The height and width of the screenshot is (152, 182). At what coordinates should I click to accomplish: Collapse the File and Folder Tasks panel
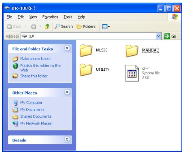[x=67, y=48]
